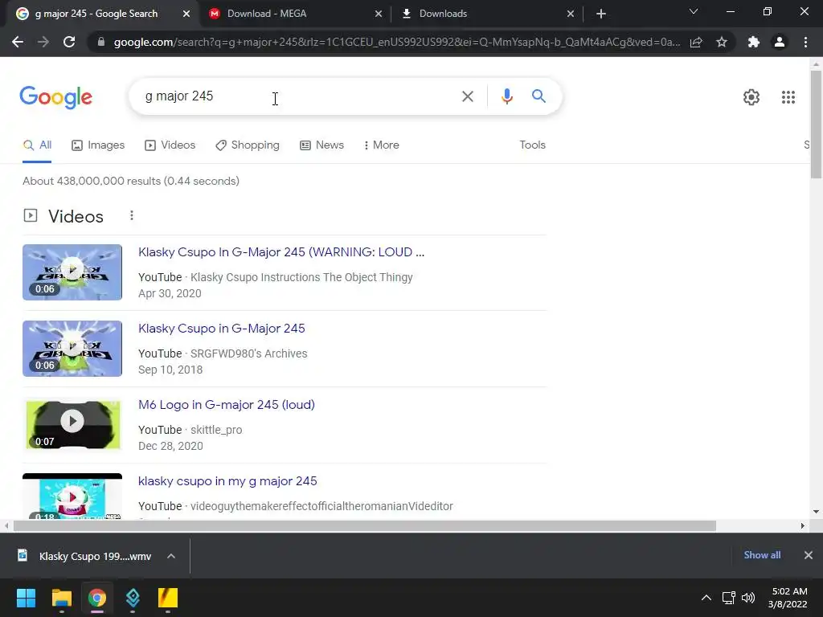Show hidden system tray icons
Screen dimensions: 823x617
coord(706,598)
